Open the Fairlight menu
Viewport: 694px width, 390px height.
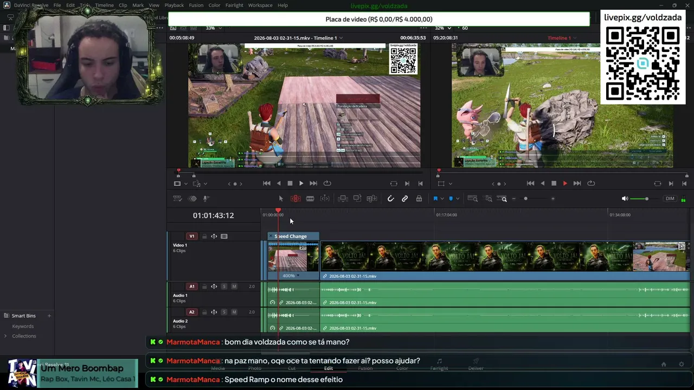(x=234, y=5)
